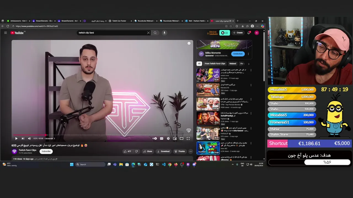This screenshot has height=198, width=353.
Task: Switch to StreamElements - Give tab
Action: point(44,21)
